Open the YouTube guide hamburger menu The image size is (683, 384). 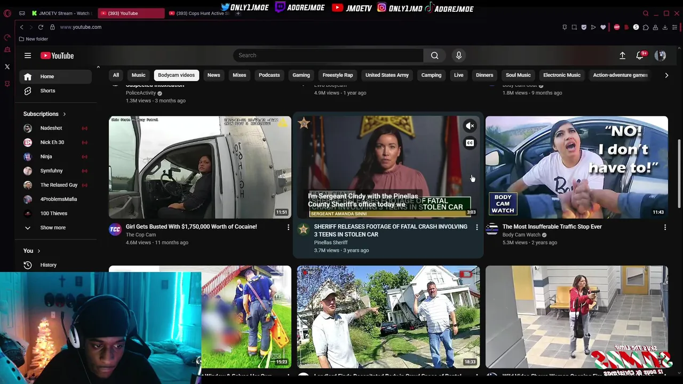(27, 55)
